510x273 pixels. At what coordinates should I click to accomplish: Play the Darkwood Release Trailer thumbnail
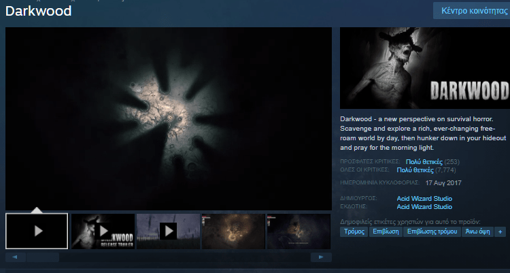(x=103, y=231)
